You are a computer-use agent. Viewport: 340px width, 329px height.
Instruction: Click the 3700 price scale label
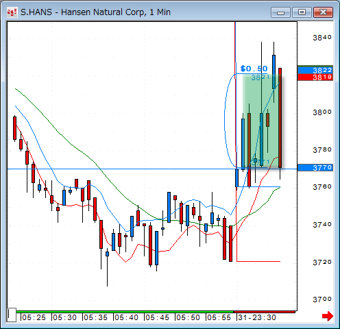[322, 299]
